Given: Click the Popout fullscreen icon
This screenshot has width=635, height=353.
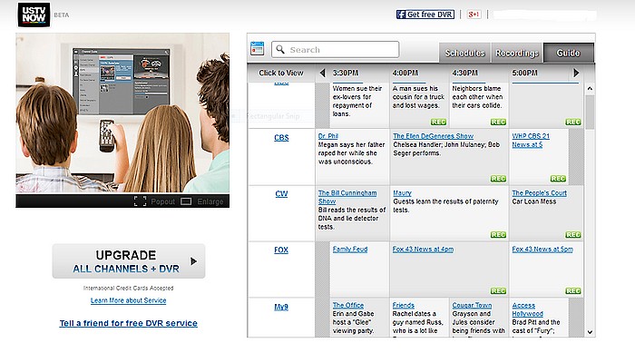Looking at the screenshot, I should click(140, 201).
